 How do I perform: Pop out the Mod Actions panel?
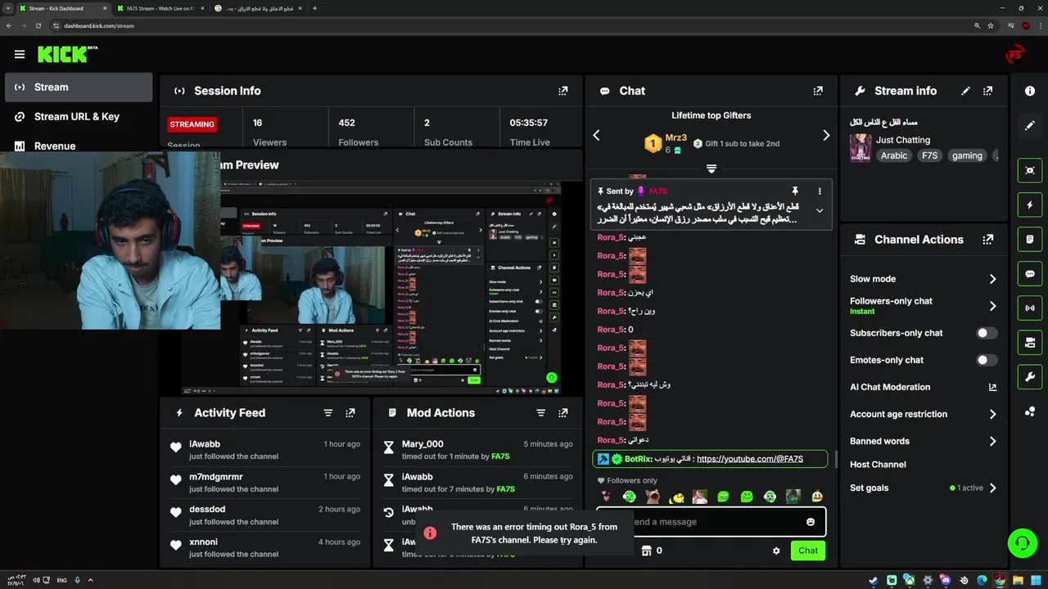pyautogui.click(x=562, y=413)
